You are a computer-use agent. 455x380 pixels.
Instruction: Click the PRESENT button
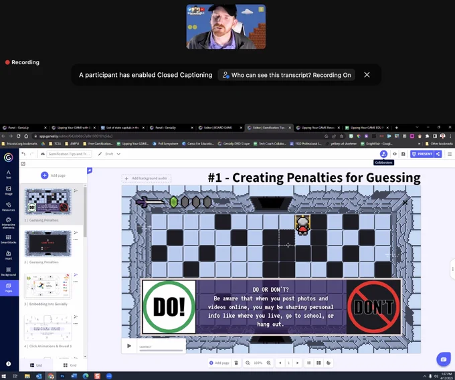(422, 154)
